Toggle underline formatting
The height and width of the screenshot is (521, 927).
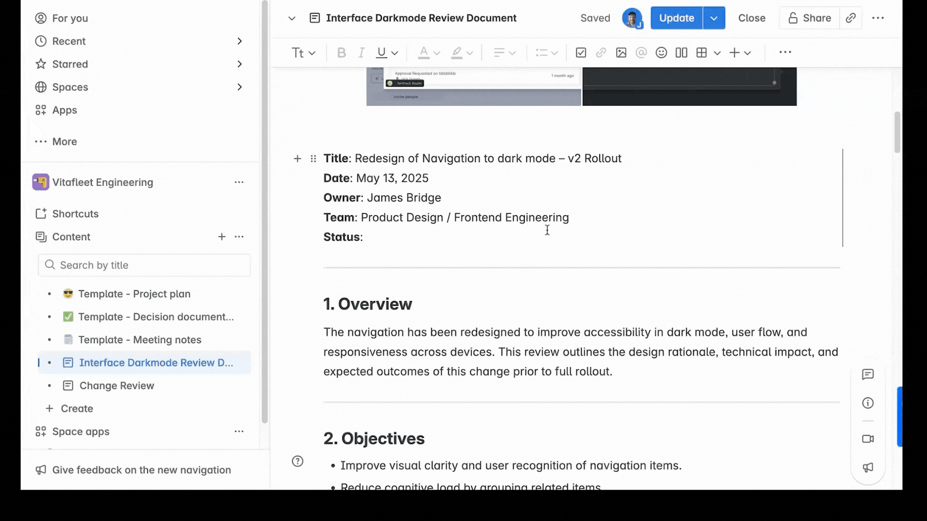click(381, 53)
